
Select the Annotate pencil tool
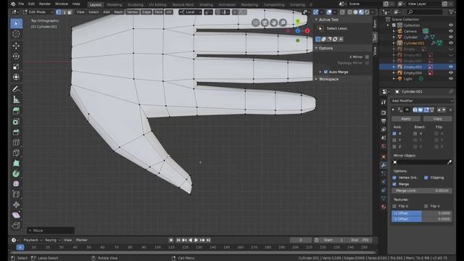16,88
